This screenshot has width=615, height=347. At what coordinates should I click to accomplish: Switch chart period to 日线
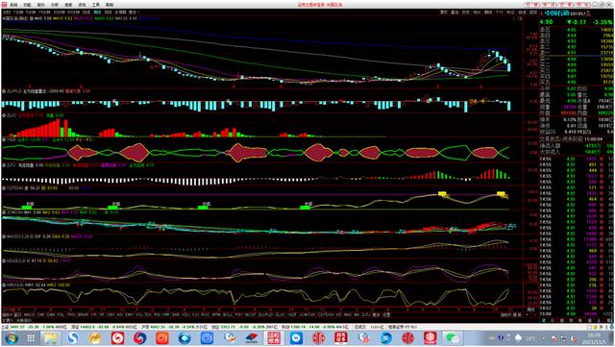(86, 12)
